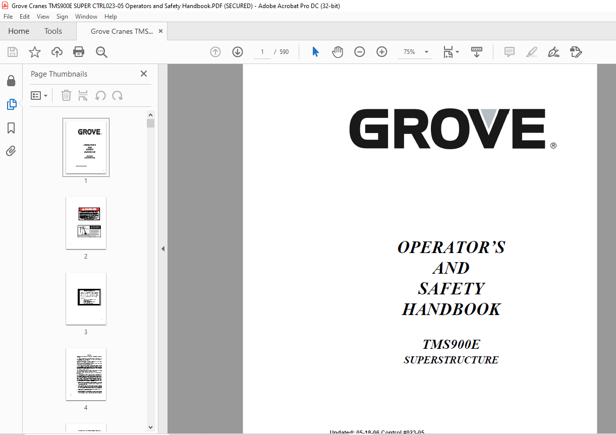616x435 pixels.
Task: Collapse the navigation pane with the side arrow
Action: pos(163,248)
